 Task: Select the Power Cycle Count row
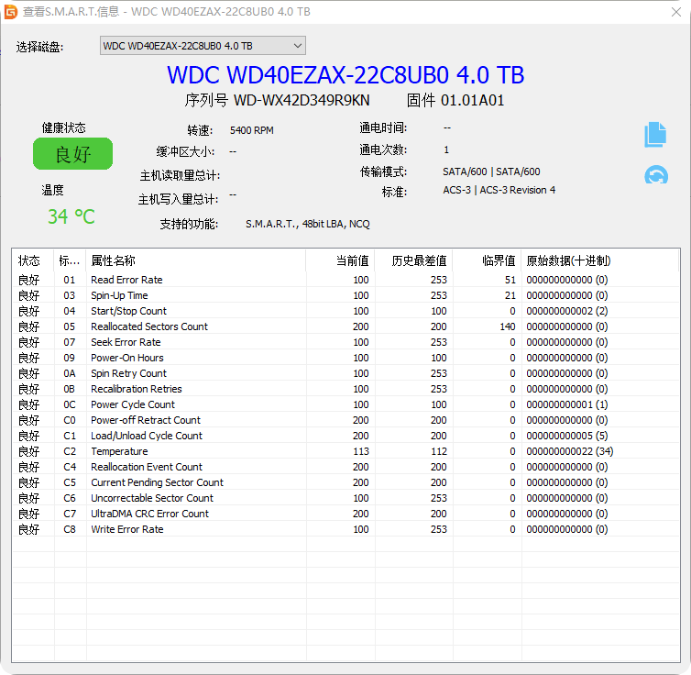pyautogui.click(x=345, y=404)
